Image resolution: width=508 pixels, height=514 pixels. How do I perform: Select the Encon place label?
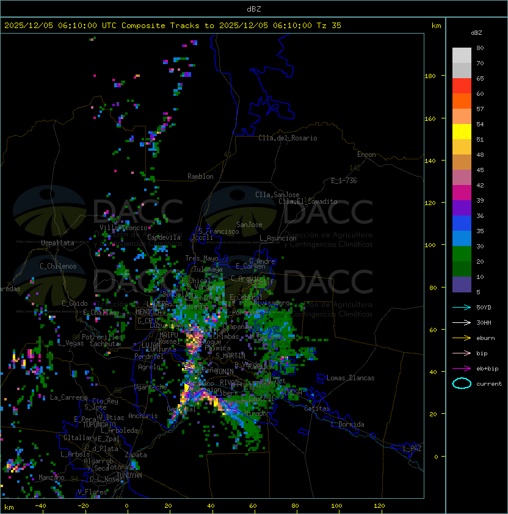click(x=366, y=154)
